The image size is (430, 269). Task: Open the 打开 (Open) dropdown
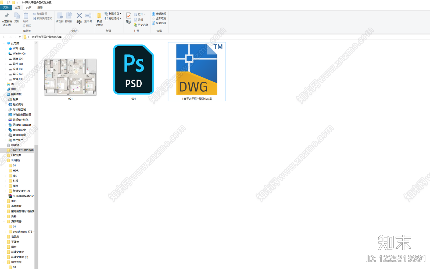coord(140,14)
